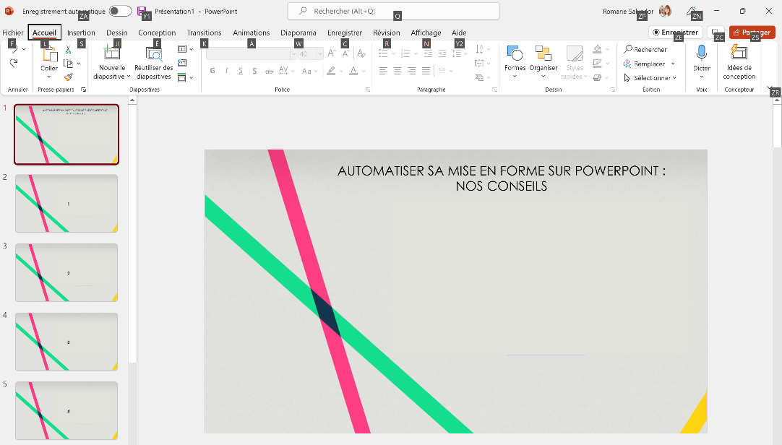
Task: Open the Aide tab
Action: pos(459,33)
